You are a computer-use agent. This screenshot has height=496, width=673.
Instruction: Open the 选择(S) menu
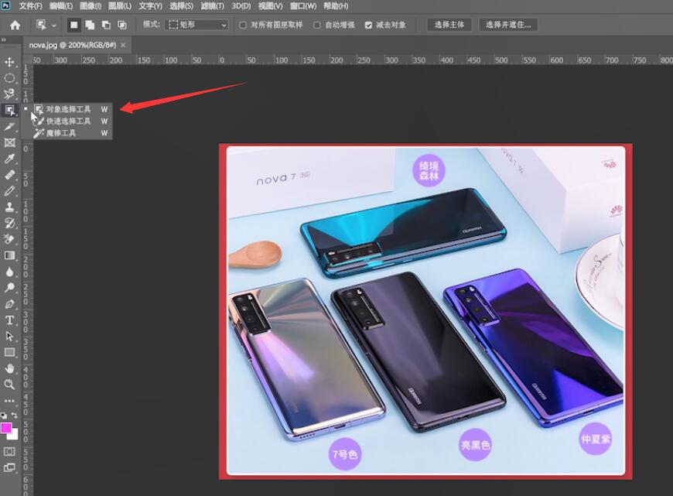click(181, 6)
